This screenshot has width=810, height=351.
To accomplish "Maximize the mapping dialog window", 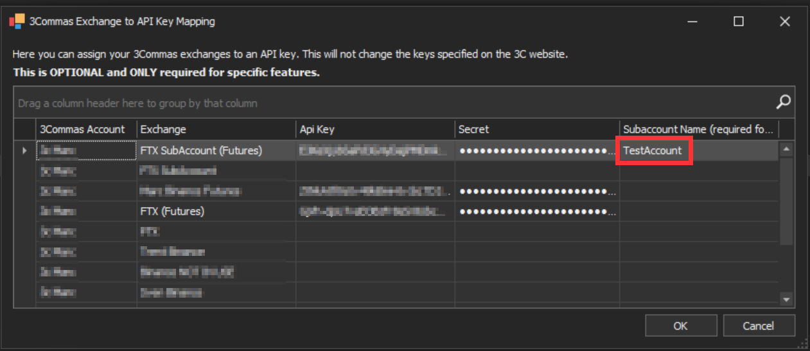I will pos(739,21).
